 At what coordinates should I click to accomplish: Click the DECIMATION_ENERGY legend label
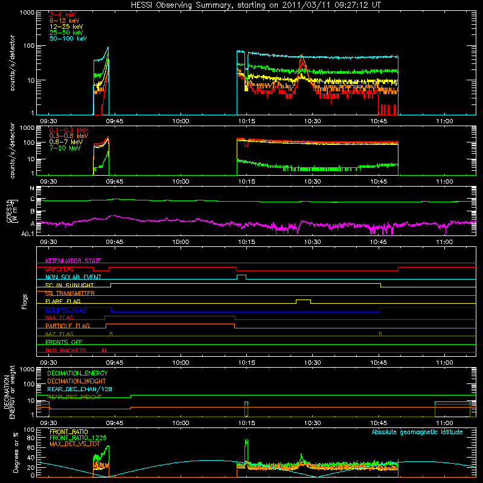tap(77, 373)
